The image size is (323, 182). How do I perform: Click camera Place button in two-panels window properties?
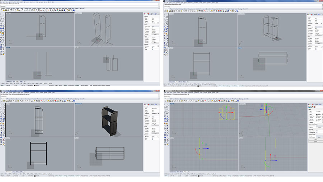pyautogui.click(x=155, y=35)
